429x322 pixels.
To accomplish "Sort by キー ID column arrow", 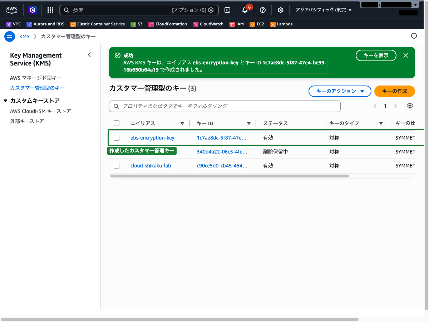I will tap(249, 123).
